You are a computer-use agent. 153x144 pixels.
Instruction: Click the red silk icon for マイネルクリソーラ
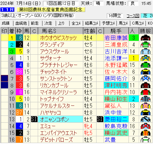pyautogui.click(x=146, y=92)
